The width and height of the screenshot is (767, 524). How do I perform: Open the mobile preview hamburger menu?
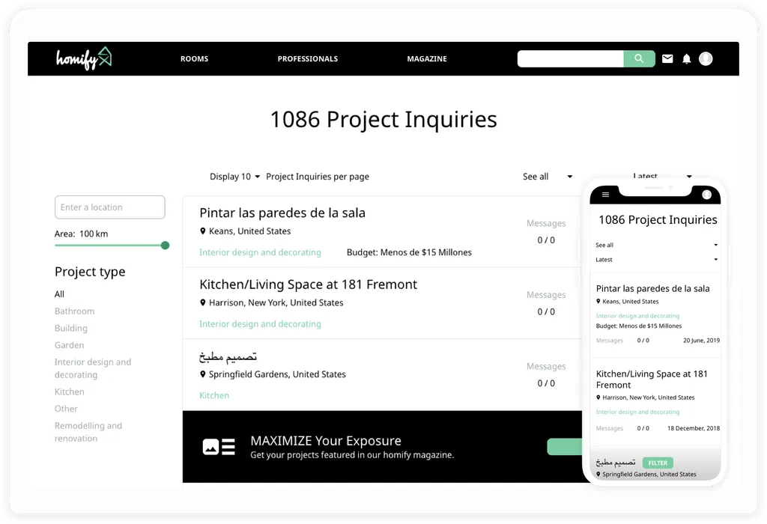605,195
